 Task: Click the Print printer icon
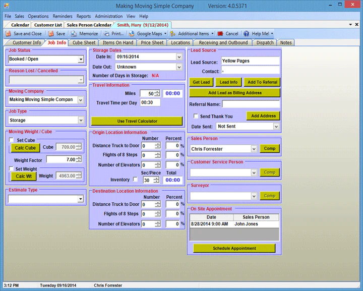106,34
